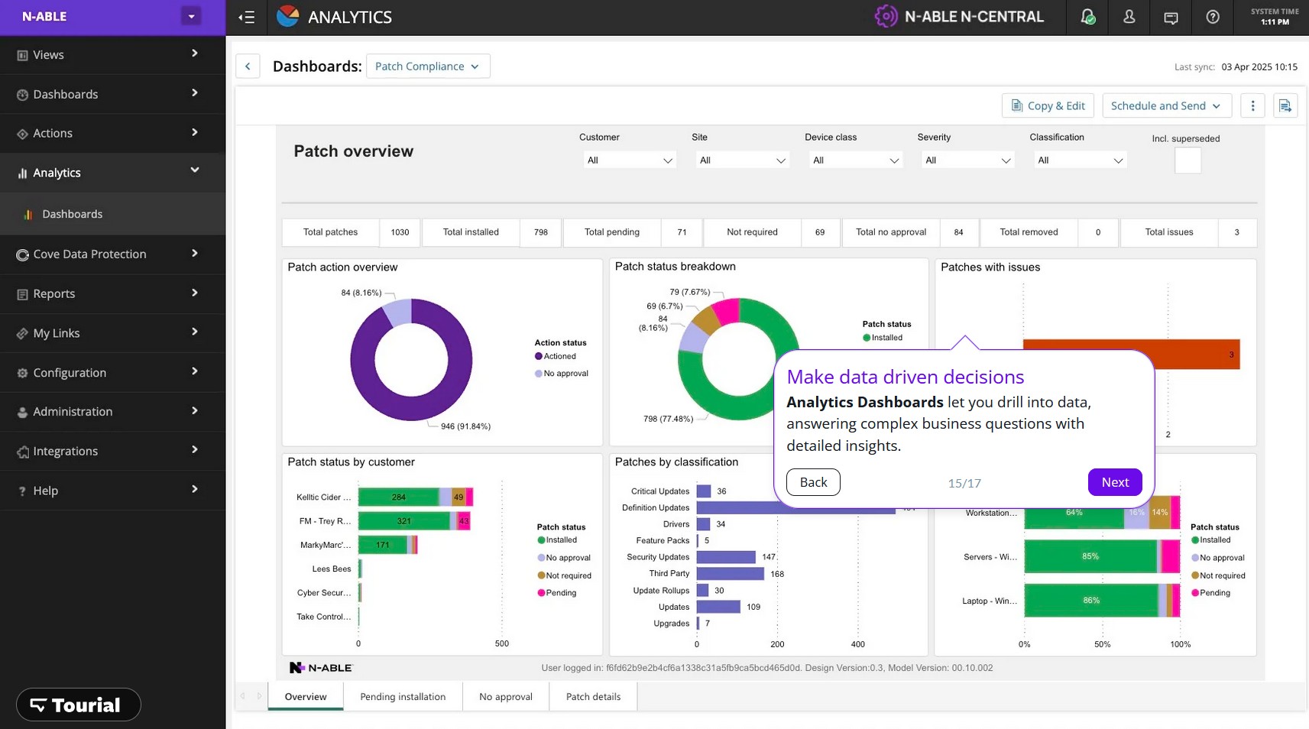Open the three-dot more options menu
Image resolution: width=1309 pixels, height=729 pixels.
click(1252, 105)
